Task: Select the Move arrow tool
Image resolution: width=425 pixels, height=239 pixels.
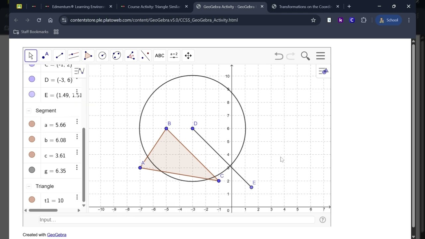Action: [31, 55]
